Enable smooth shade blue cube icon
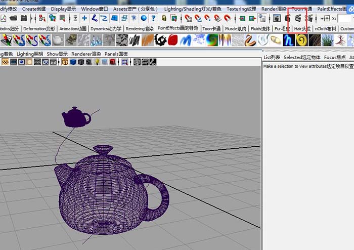 point(73,62)
